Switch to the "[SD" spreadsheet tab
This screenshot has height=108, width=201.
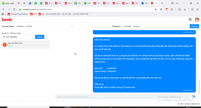pos(78,3)
